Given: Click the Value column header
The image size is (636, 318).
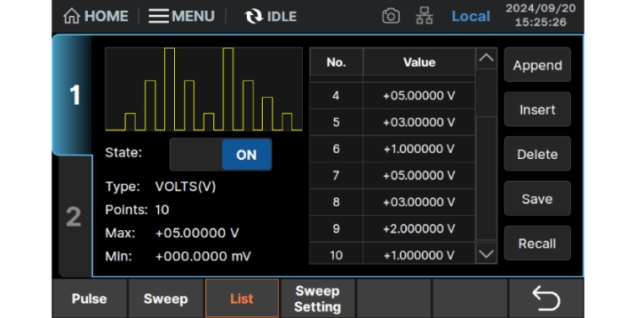Looking at the screenshot, I should 419,62.
